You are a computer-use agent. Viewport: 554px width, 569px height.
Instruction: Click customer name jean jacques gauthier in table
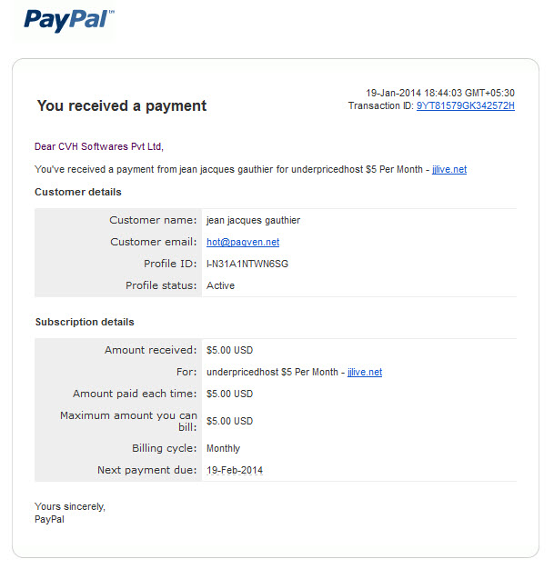(x=253, y=220)
